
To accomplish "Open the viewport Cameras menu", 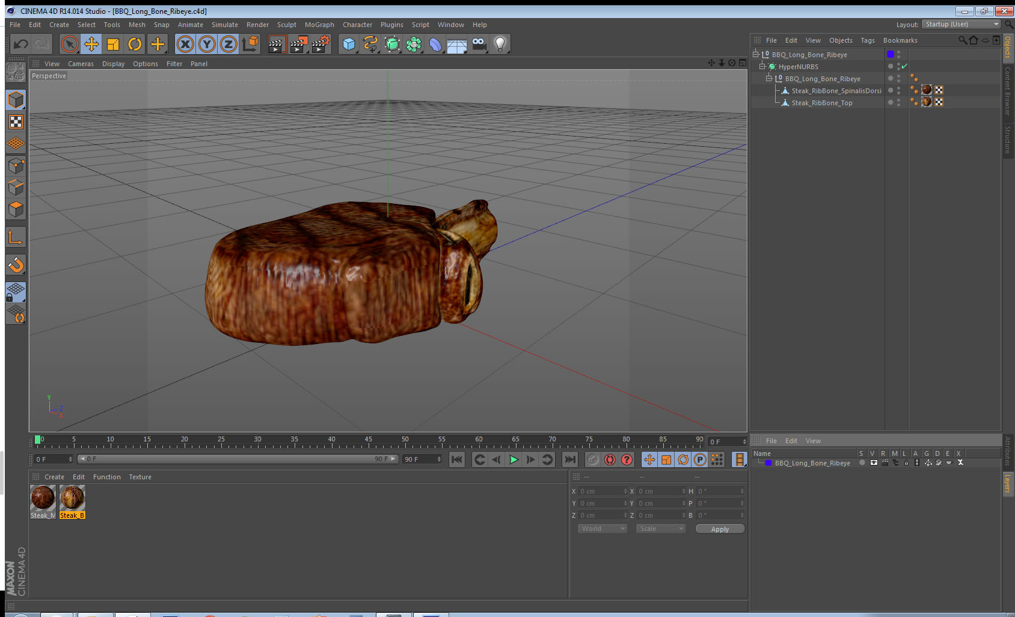I will tap(81, 64).
